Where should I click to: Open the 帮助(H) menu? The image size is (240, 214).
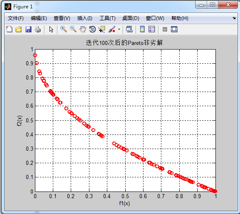pos(180,18)
